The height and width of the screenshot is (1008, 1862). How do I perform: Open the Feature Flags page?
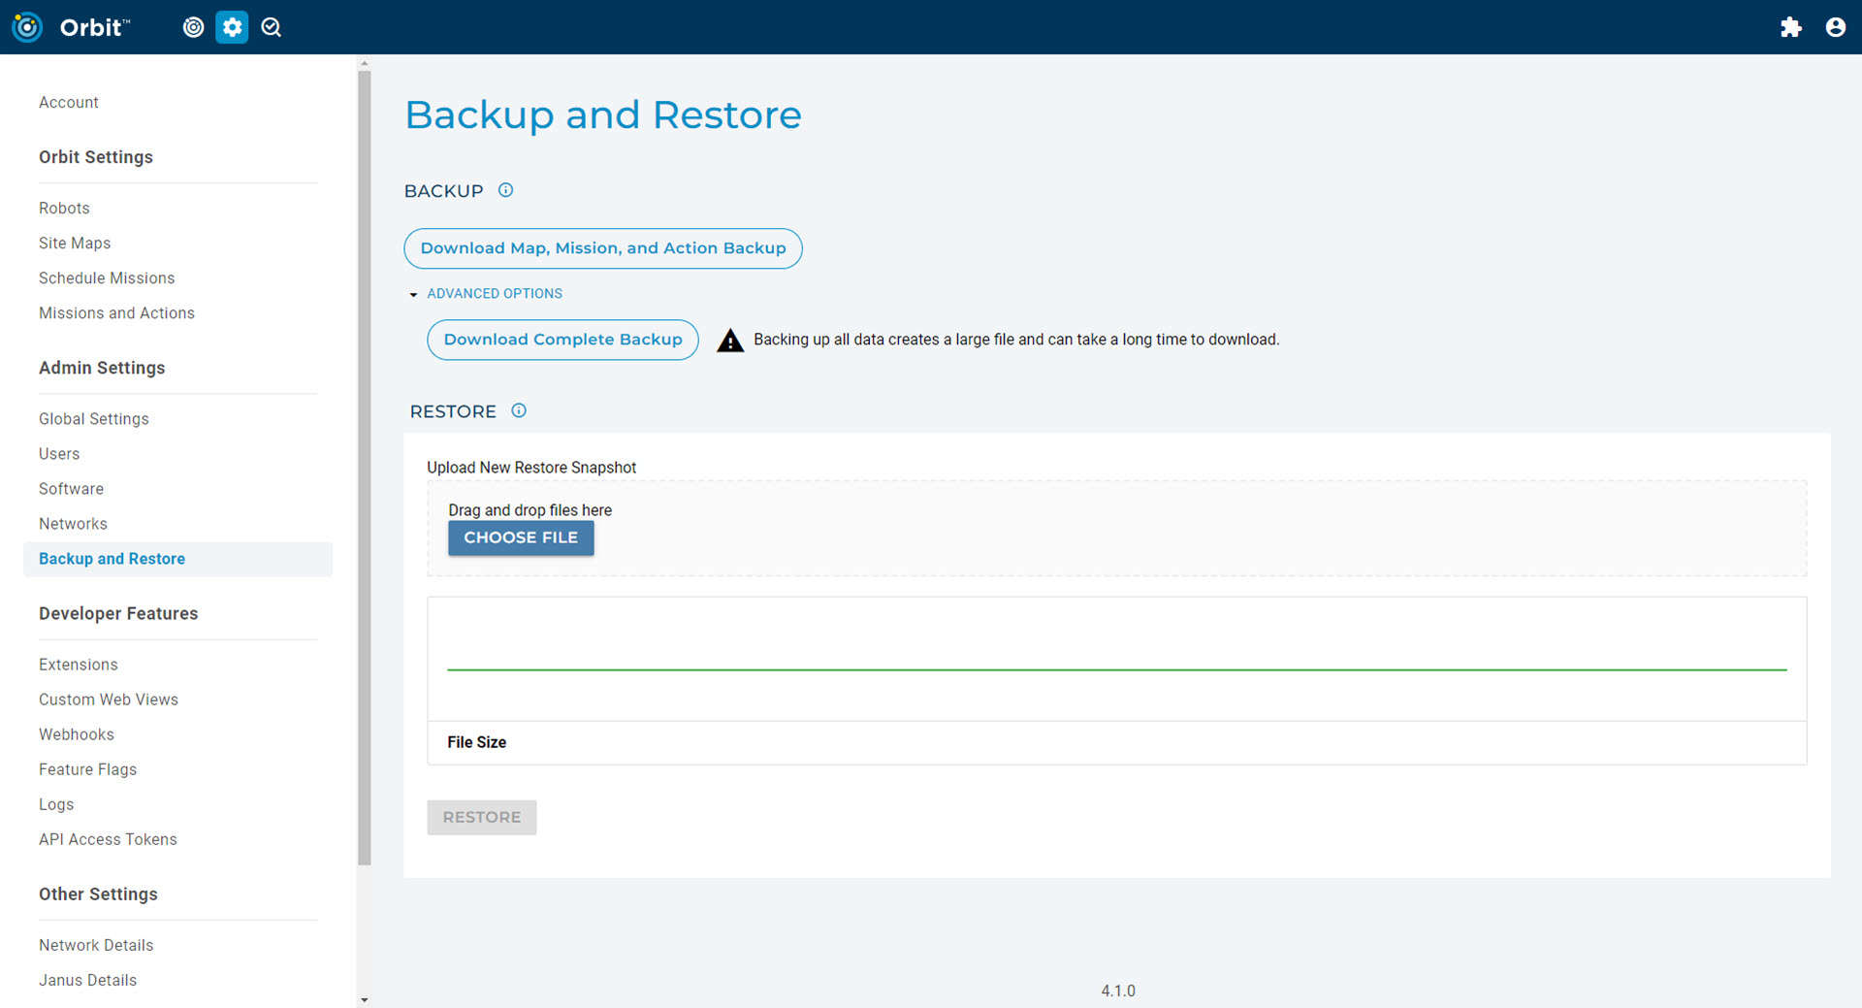point(87,769)
